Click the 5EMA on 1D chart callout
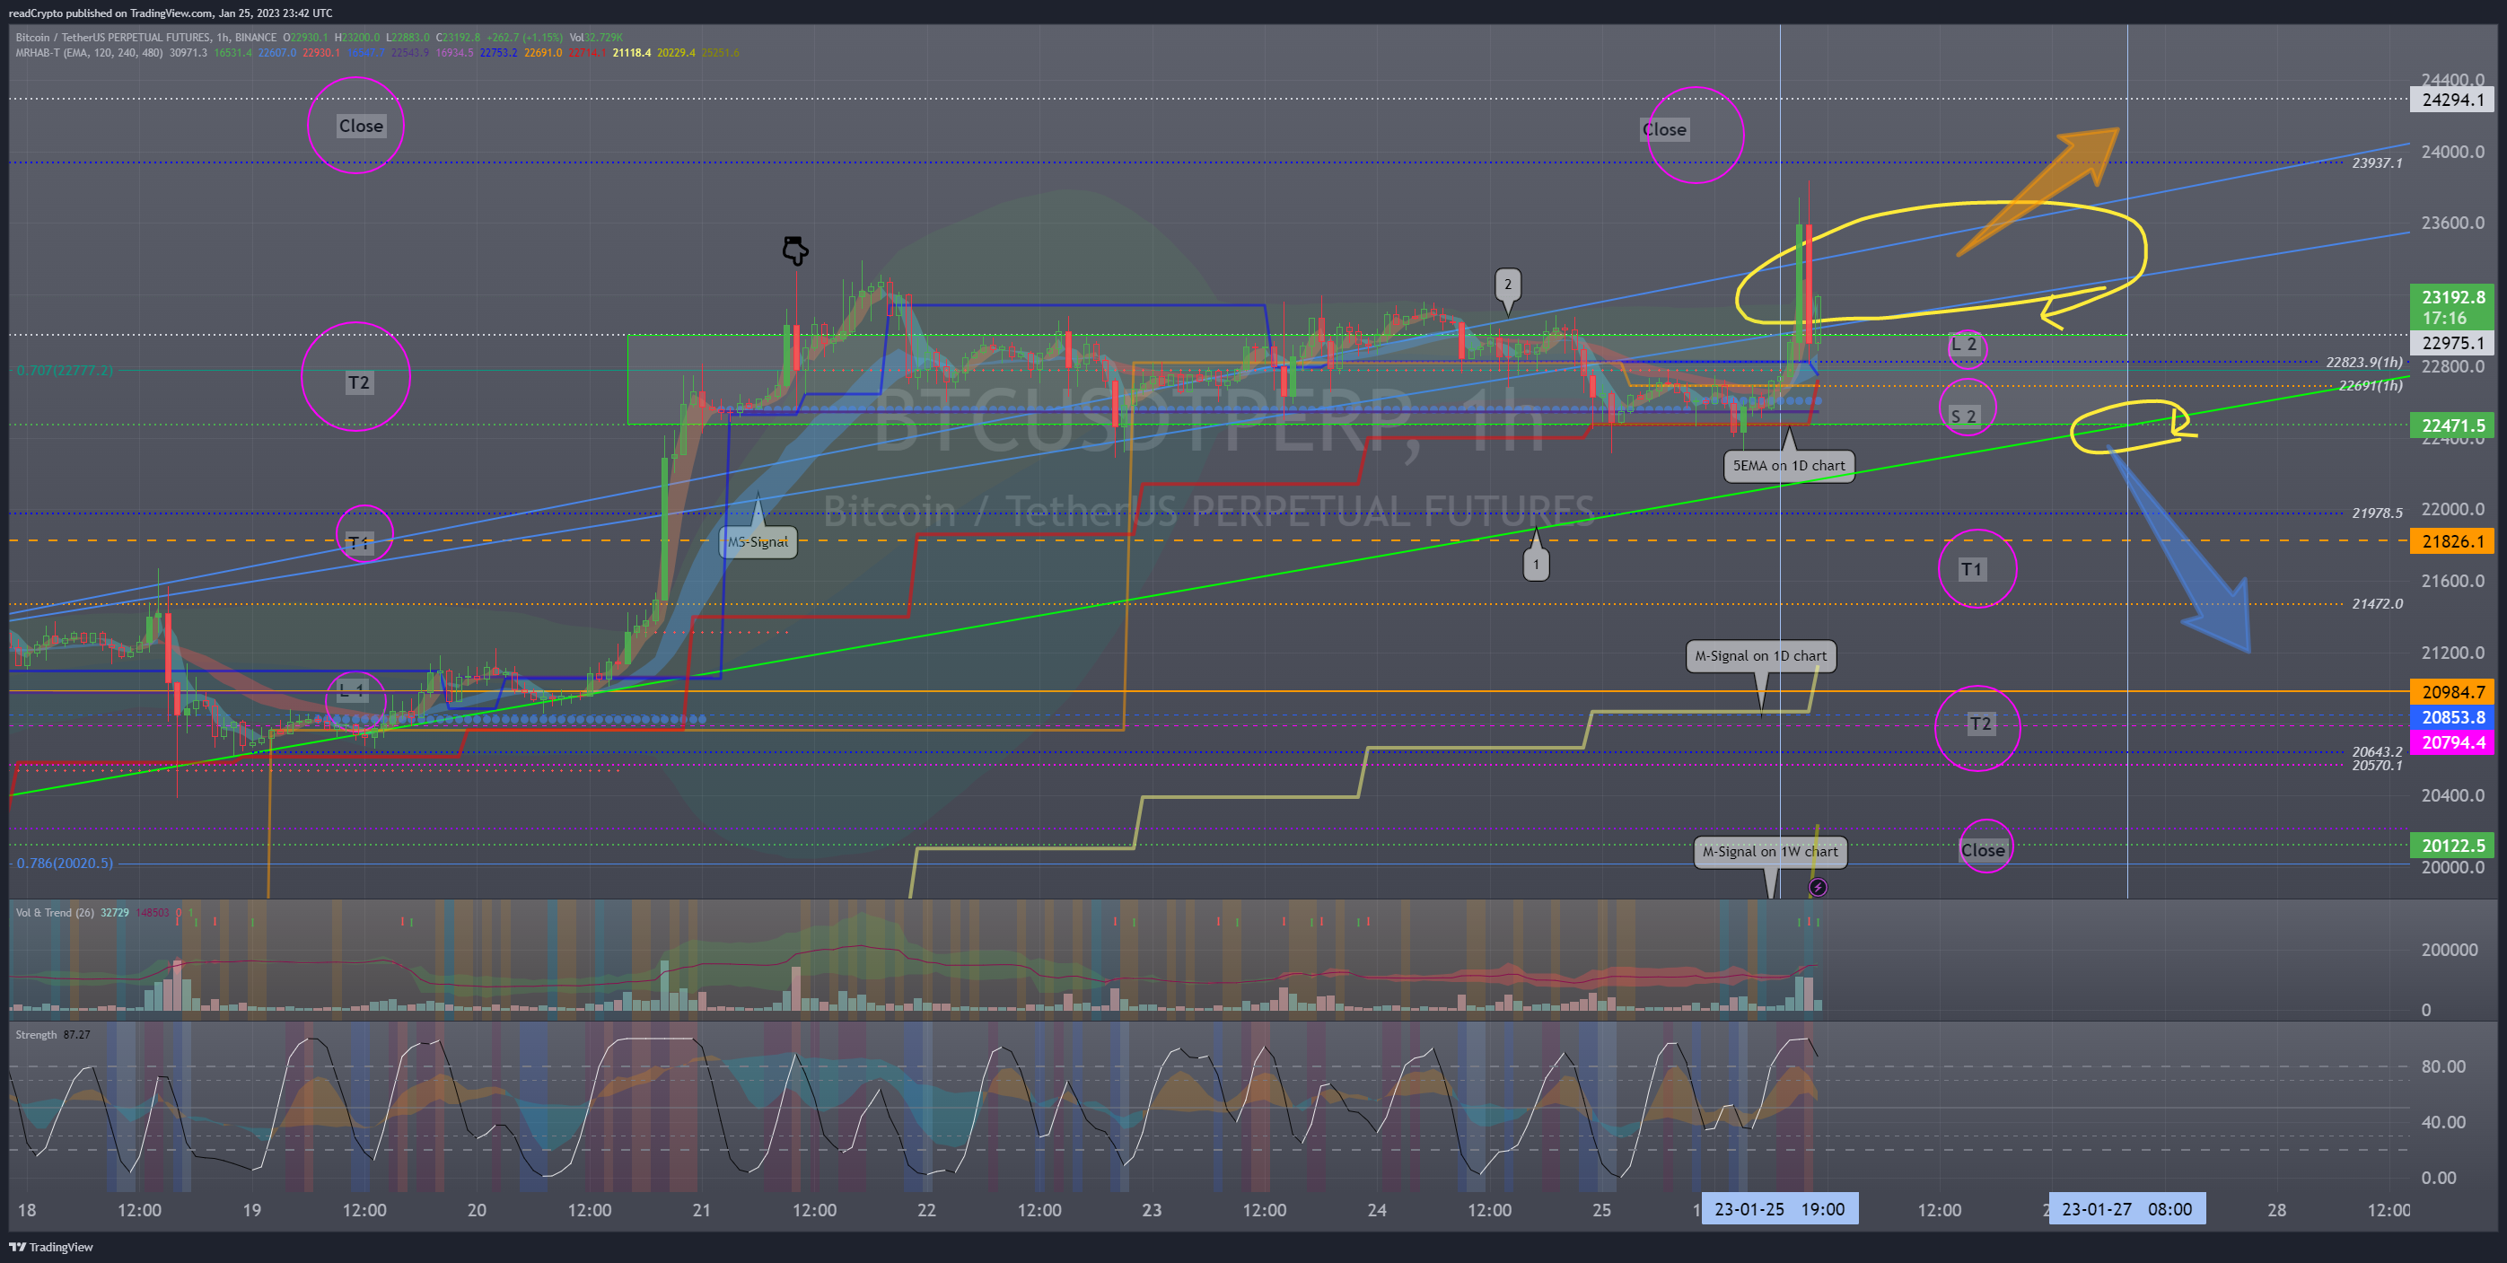The image size is (2507, 1263). pos(1789,465)
